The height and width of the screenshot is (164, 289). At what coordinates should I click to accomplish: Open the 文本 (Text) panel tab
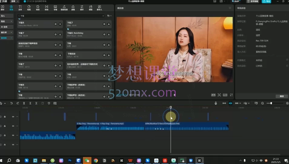(20, 8)
